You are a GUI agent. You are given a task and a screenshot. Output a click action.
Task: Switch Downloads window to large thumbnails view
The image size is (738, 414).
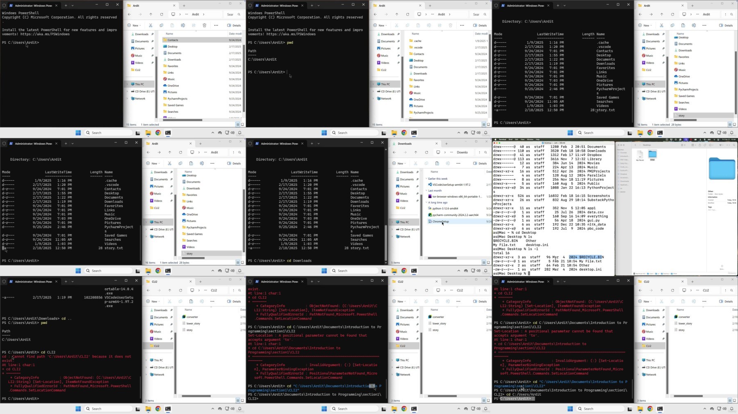pyautogui.click(x=488, y=262)
